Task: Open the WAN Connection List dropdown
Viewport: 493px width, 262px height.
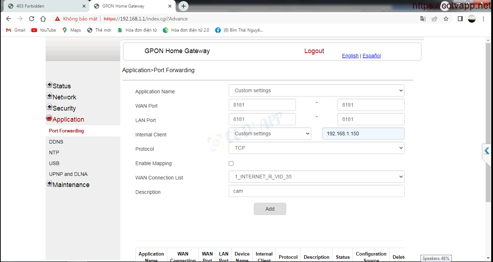Action: [316, 177]
